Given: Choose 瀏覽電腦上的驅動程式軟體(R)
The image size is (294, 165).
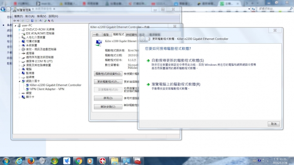Looking at the screenshot, I should tap(176, 84).
